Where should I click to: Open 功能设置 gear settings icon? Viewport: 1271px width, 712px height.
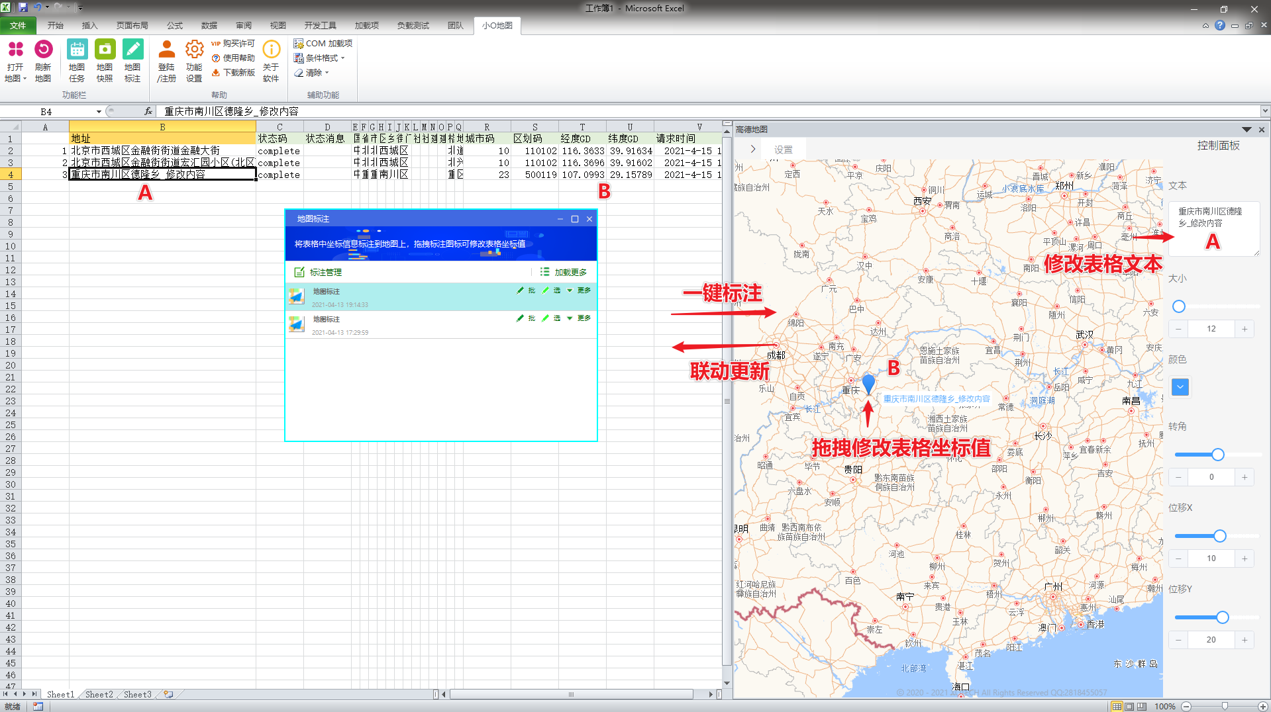click(x=194, y=50)
